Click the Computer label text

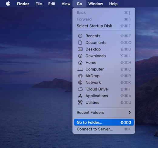click(95, 69)
